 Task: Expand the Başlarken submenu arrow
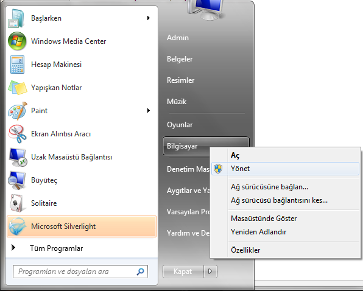coord(149,18)
